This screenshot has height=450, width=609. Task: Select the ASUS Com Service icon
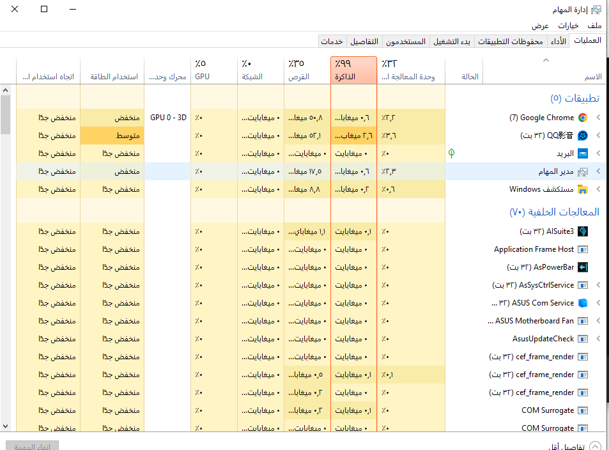point(583,303)
